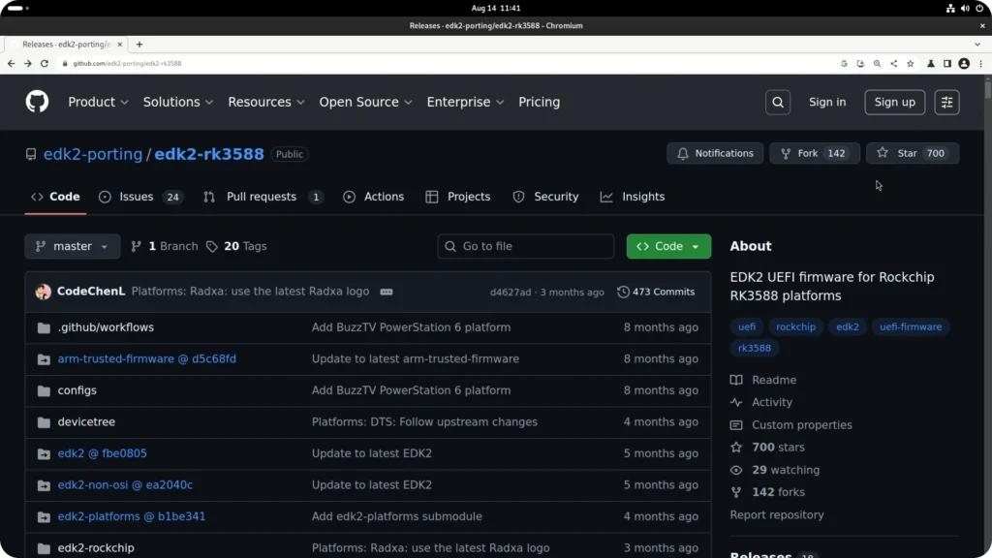Open the Pricing page
This screenshot has height=558, width=992.
click(x=539, y=102)
